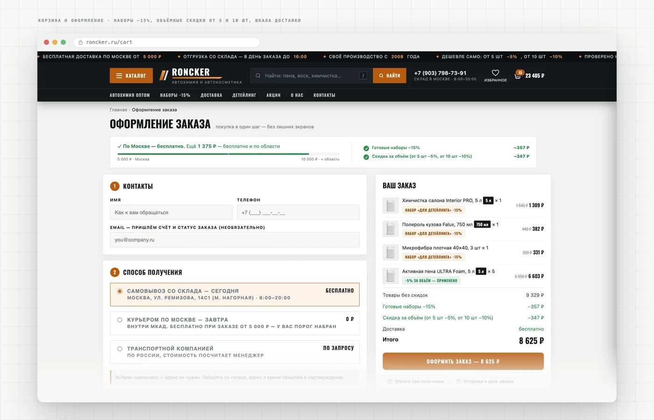Click the step 1 badge beside Контакты
This screenshot has width=654, height=420.
(115, 186)
